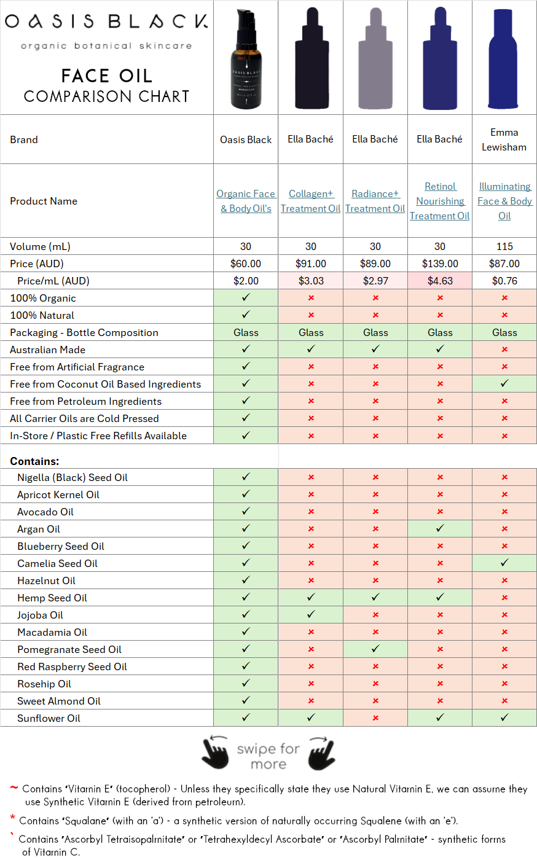
Task: Click the 'Product Name' row label
Action: pyautogui.click(x=44, y=201)
